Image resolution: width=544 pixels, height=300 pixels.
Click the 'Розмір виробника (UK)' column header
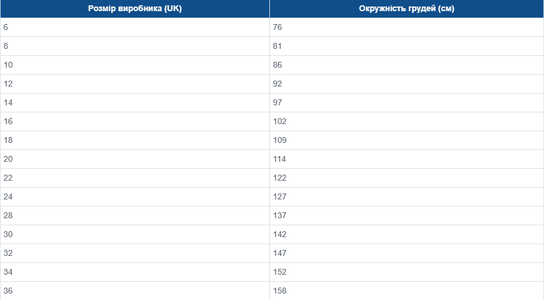[135, 9]
